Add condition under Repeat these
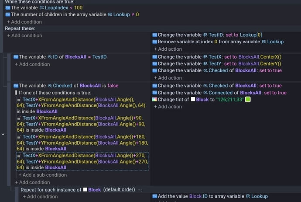Image resolution: width=301 pixels, height=202 pixels. coord(24,35)
